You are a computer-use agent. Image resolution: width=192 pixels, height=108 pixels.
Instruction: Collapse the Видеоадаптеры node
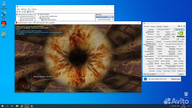38,18
